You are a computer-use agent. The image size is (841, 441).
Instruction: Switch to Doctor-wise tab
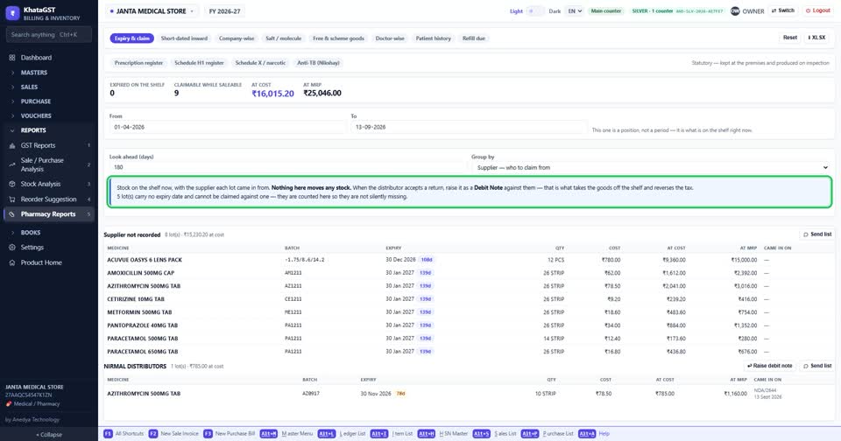(390, 38)
